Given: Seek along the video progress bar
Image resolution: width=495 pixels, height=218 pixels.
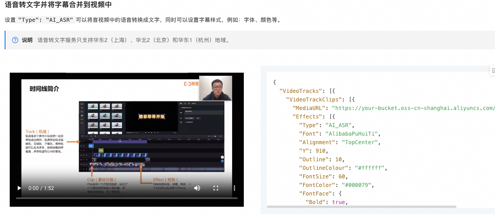Looking at the screenshot, I should point(126,198).
